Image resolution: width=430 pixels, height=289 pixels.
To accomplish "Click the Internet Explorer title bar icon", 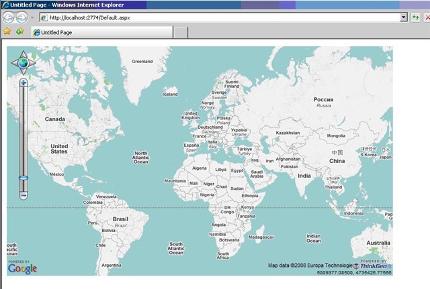I will (x=5, y=5).
